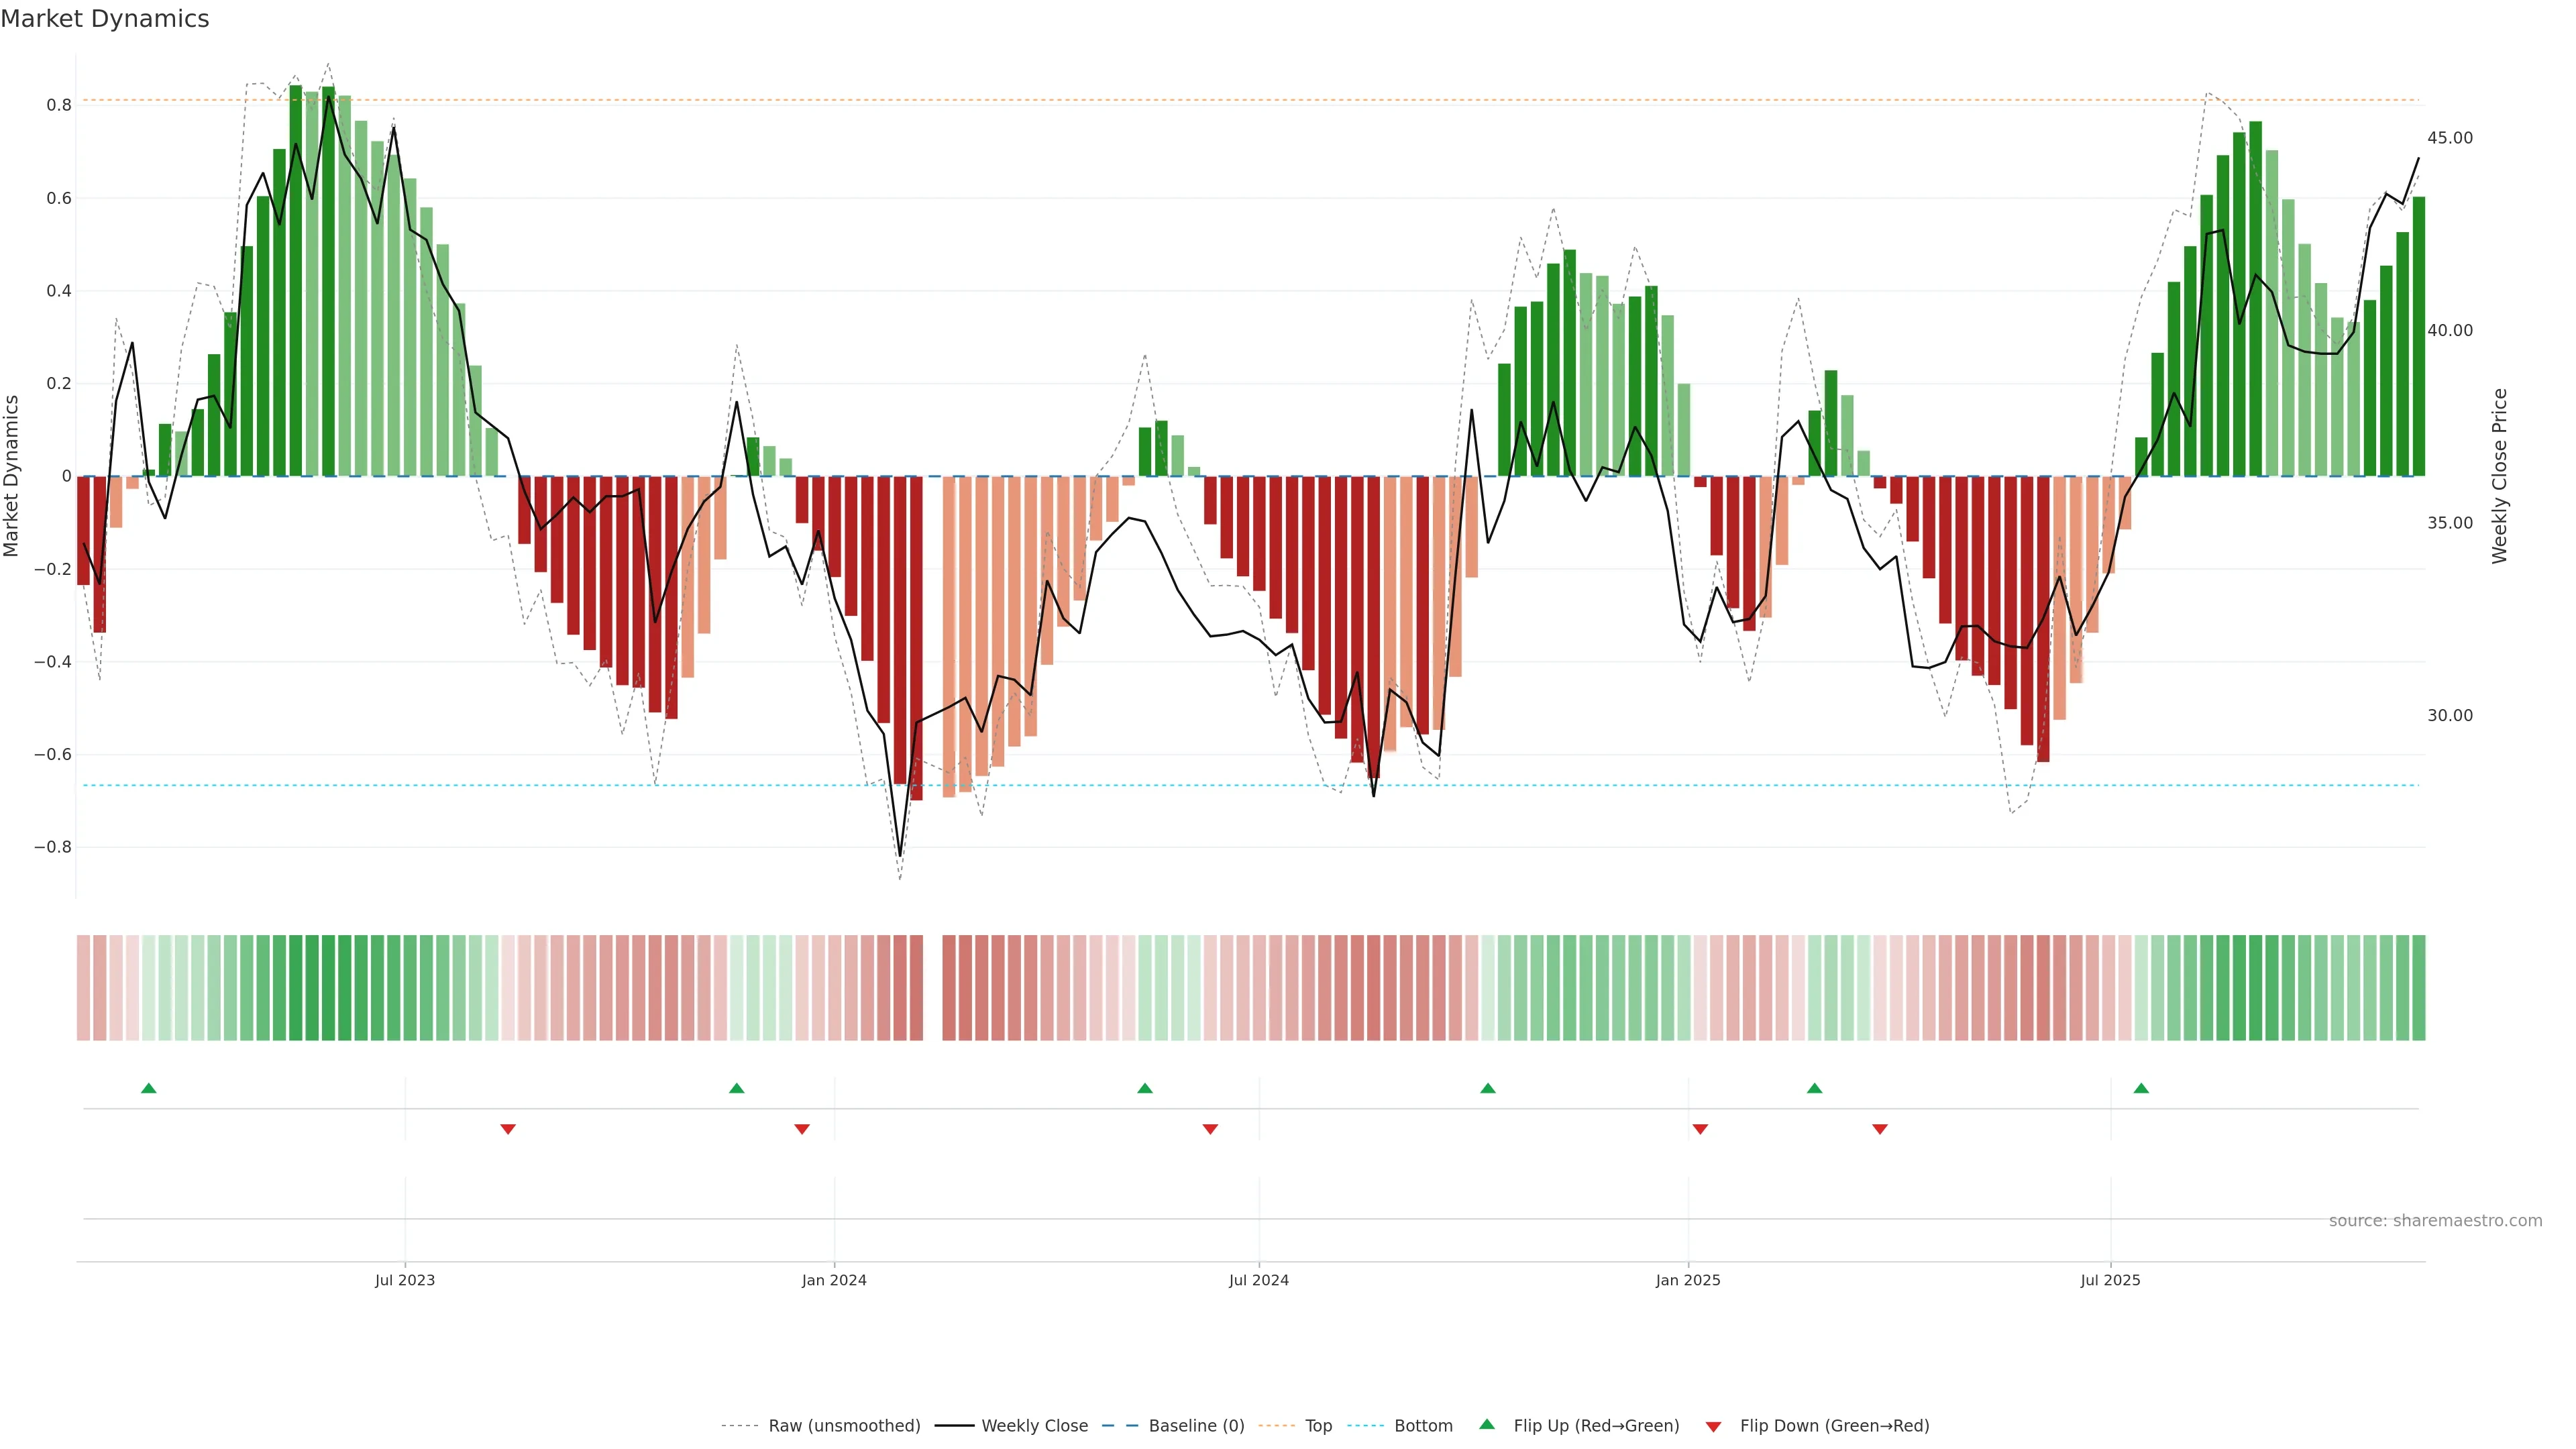Click Flip Down triangle just after Jan 2025
2576x1449 pixels.
coord(1700,1129)
